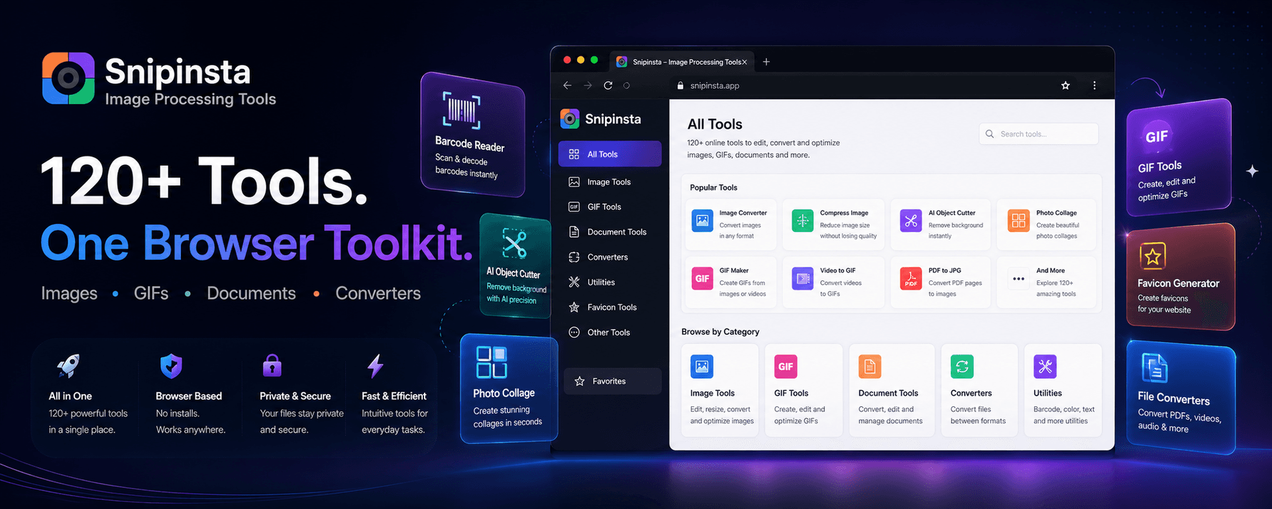
Task: Click the And More ellipsis icon
Action: coord(1018,279)
